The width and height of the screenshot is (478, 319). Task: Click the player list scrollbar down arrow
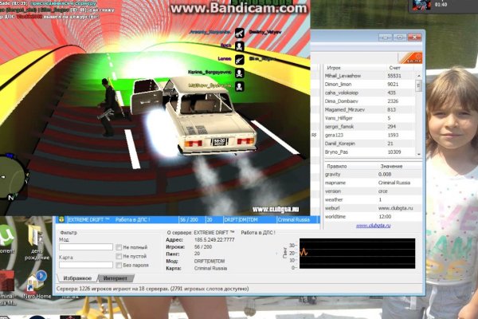tap(419, 154)
